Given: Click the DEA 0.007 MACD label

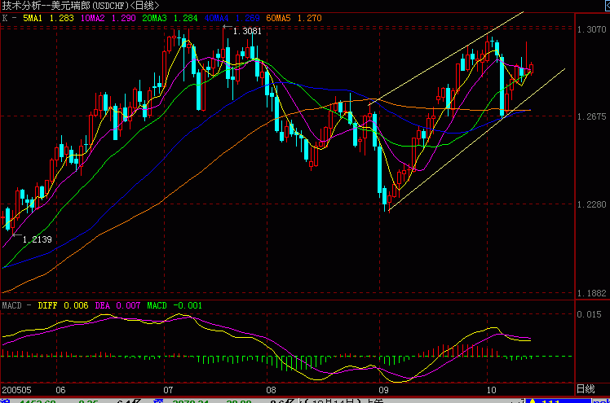Looking at the screenshot, I should pos(117,305).
